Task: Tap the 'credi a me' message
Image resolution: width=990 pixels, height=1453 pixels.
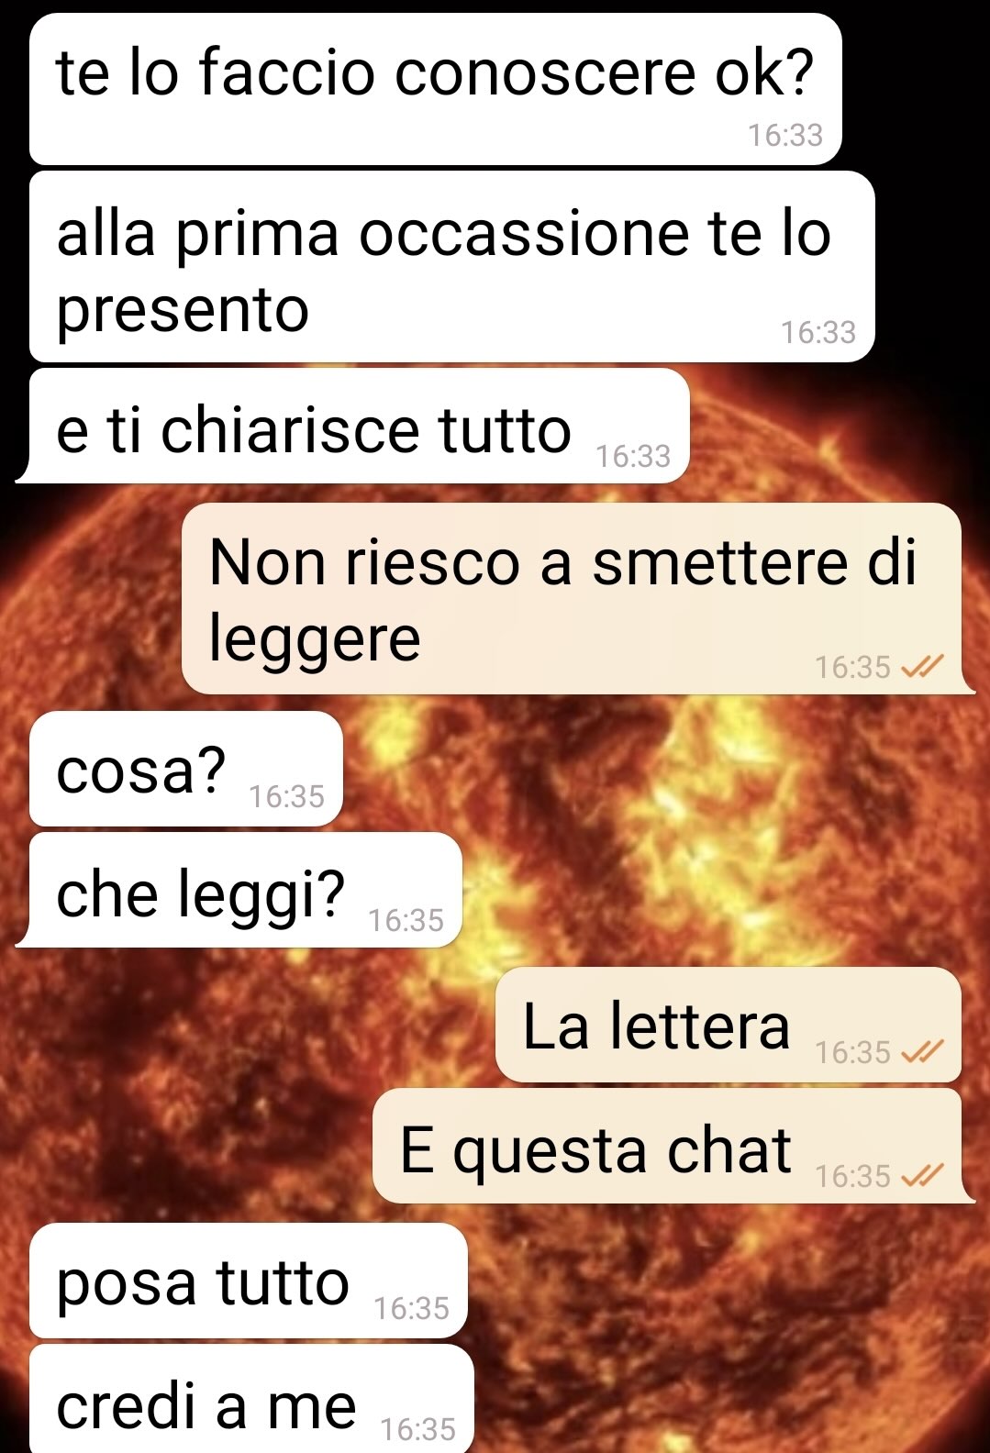Action: tap(251, 1400)
